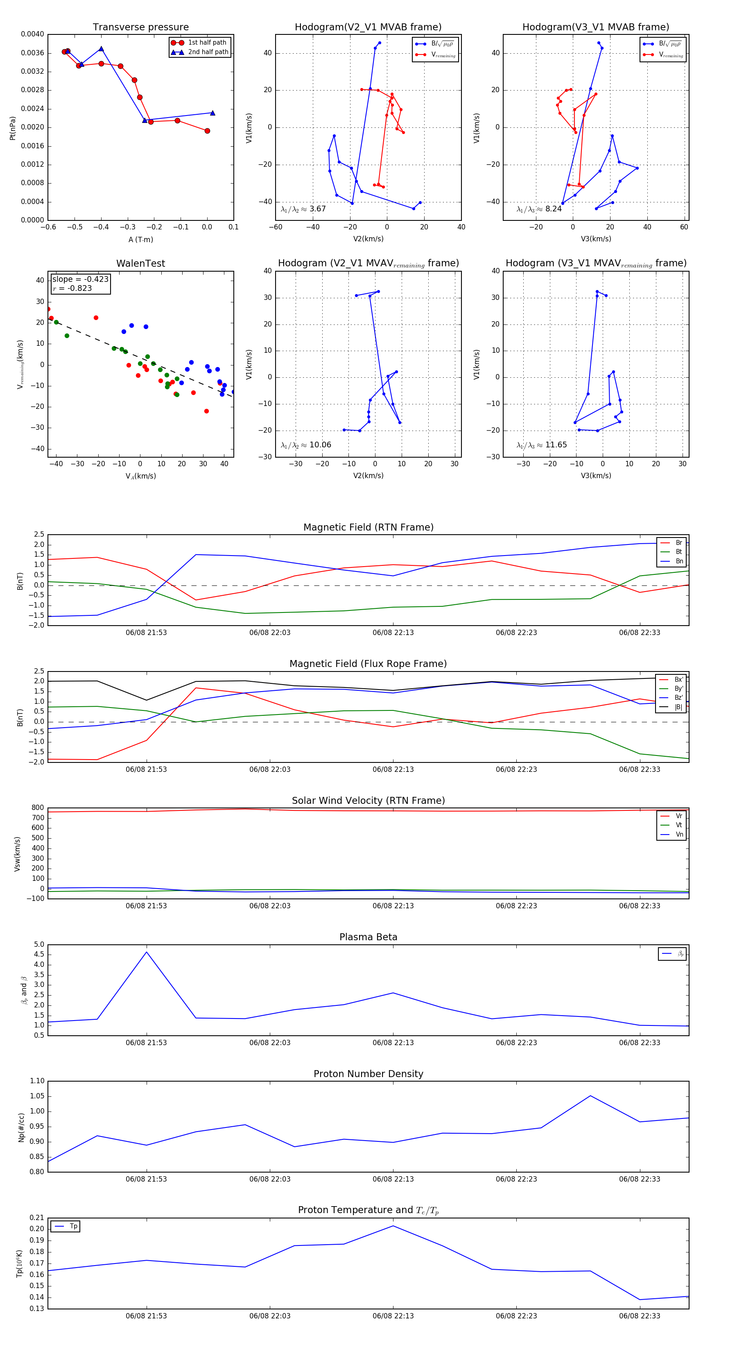Select the "2nd half path" legend entry
Screen dimensions: 737x1352
coord(200,52)
